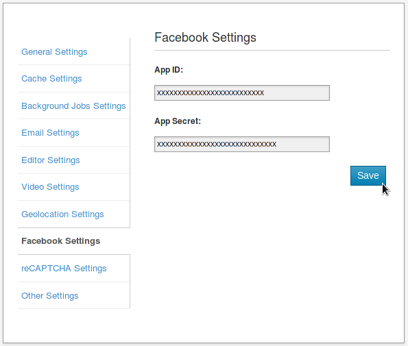This screenshot has height=346, width=408.
Task: Open General Settings in sidebar
Action: point(54,52)
